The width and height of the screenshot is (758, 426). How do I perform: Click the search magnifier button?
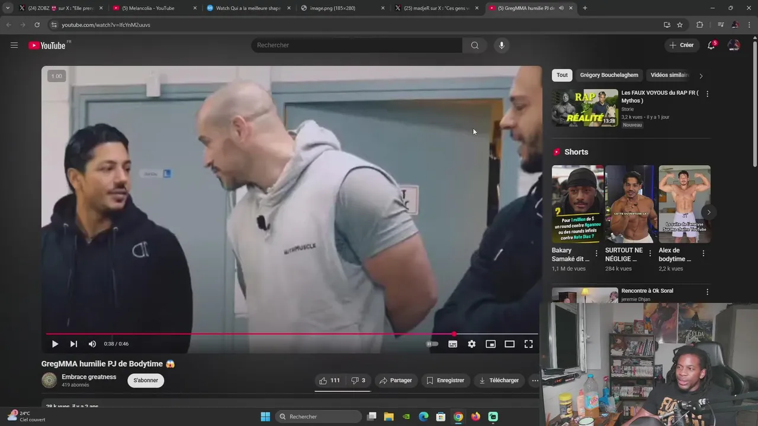pos(474,45)
